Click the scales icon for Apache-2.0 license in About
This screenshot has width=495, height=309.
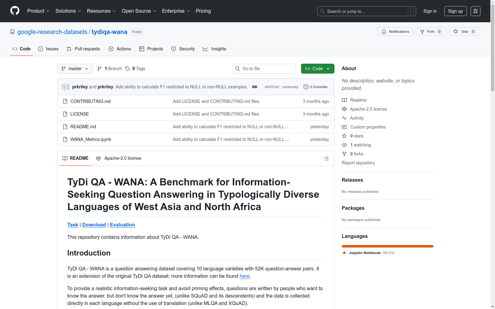tap(344, 109)
